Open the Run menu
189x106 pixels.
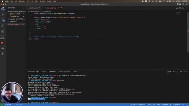(36, 1)
